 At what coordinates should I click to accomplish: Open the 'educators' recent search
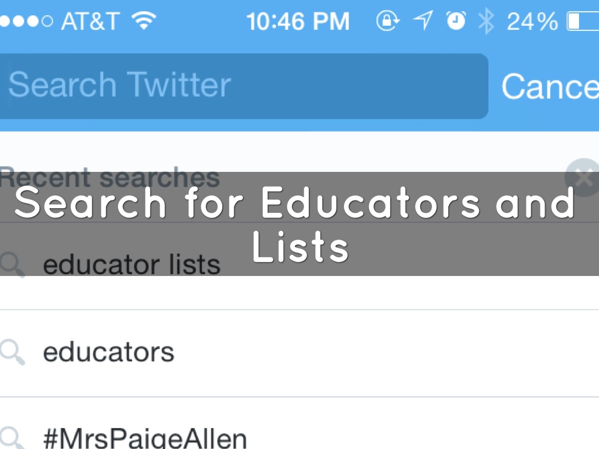[x=109, y=353]
